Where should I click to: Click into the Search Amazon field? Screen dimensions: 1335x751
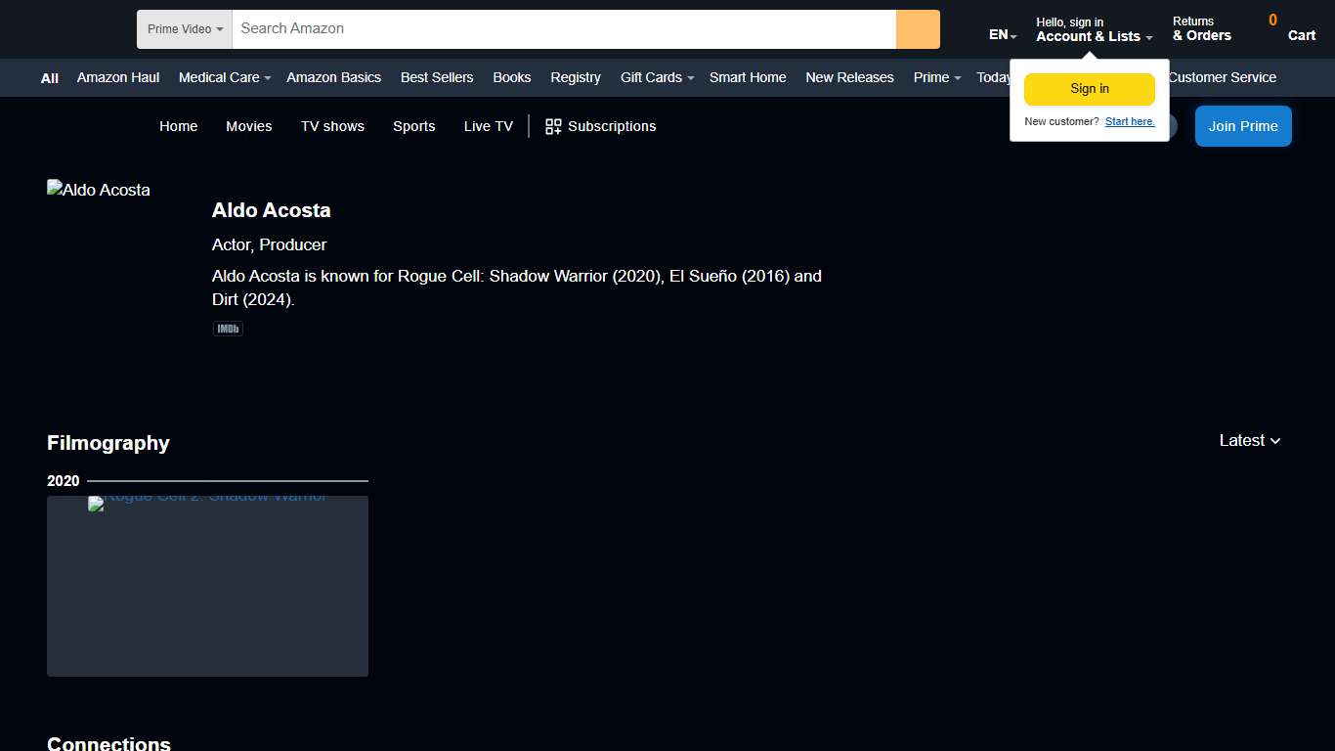point(563,29)
